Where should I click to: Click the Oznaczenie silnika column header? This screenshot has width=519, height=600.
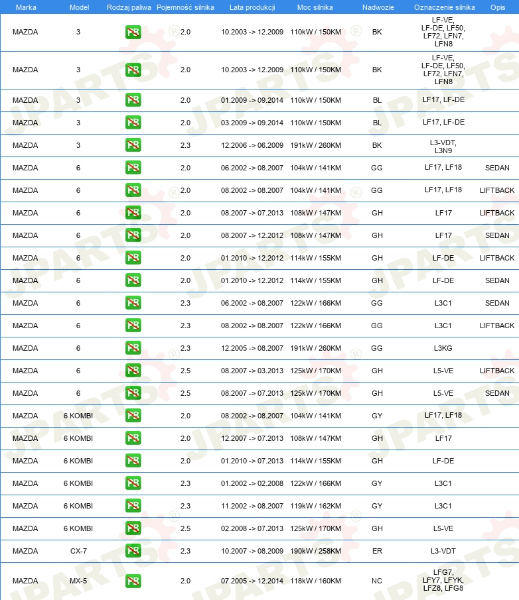(444, 7)
